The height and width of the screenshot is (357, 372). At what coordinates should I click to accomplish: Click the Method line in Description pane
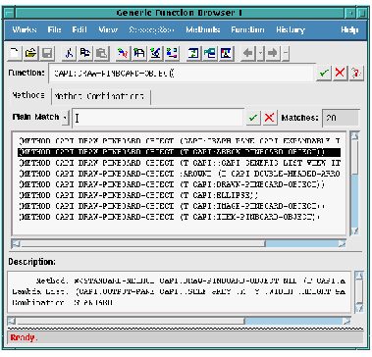tap(190, 280)
